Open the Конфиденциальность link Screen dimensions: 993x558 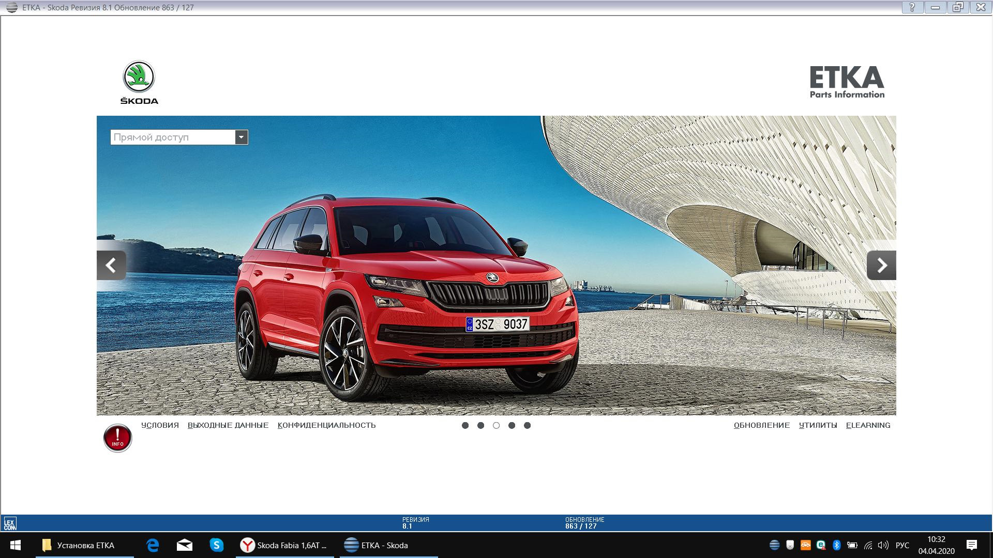pos(326,425)
